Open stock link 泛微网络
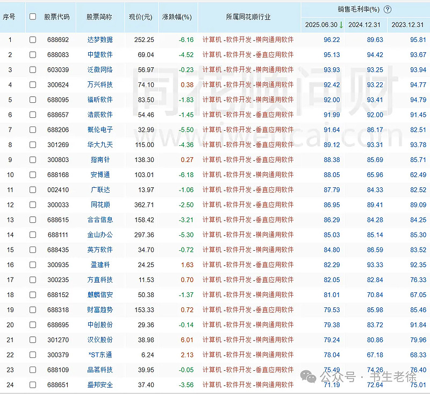Viewport: 430px width, 394px height. 100,70
